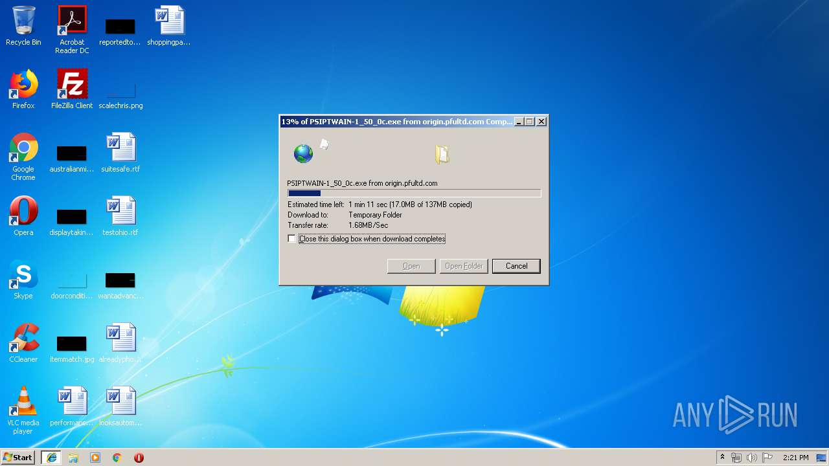This screenshot has width=829, height=466.
Task: Launch Acrobat Reader DC shortcut
Action: pyautogui.click(x=72, y=29)
